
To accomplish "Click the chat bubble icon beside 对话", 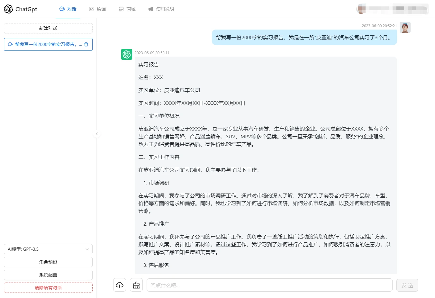I will tap(62, 9).
